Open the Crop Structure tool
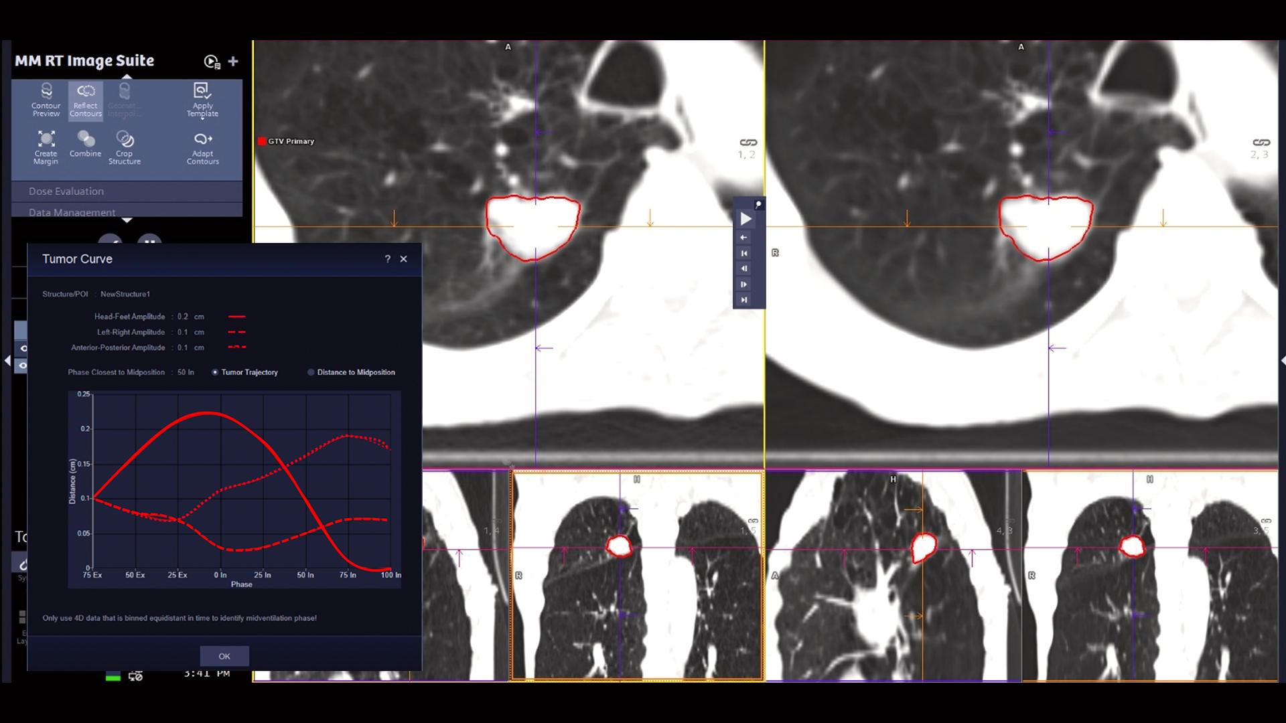 (x=125, y=147)
